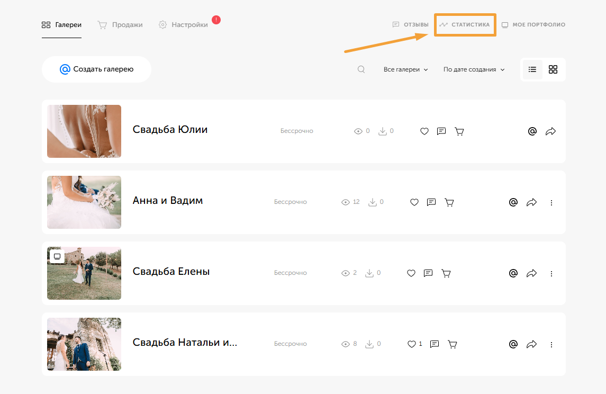Open three-dot menu for Свадьба Елены
The height and width of the screenshot is (394, 606).
(551, 274)
